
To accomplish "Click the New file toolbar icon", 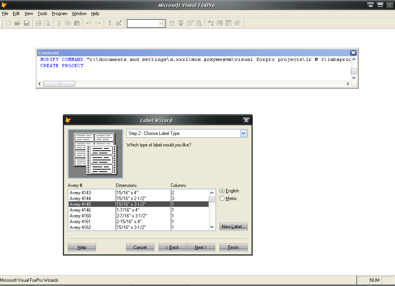I will (8, 24).
